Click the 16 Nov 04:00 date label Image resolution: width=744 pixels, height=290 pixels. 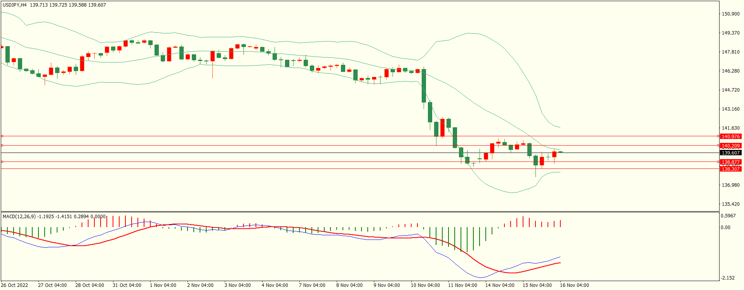click(x=574, y=285)
